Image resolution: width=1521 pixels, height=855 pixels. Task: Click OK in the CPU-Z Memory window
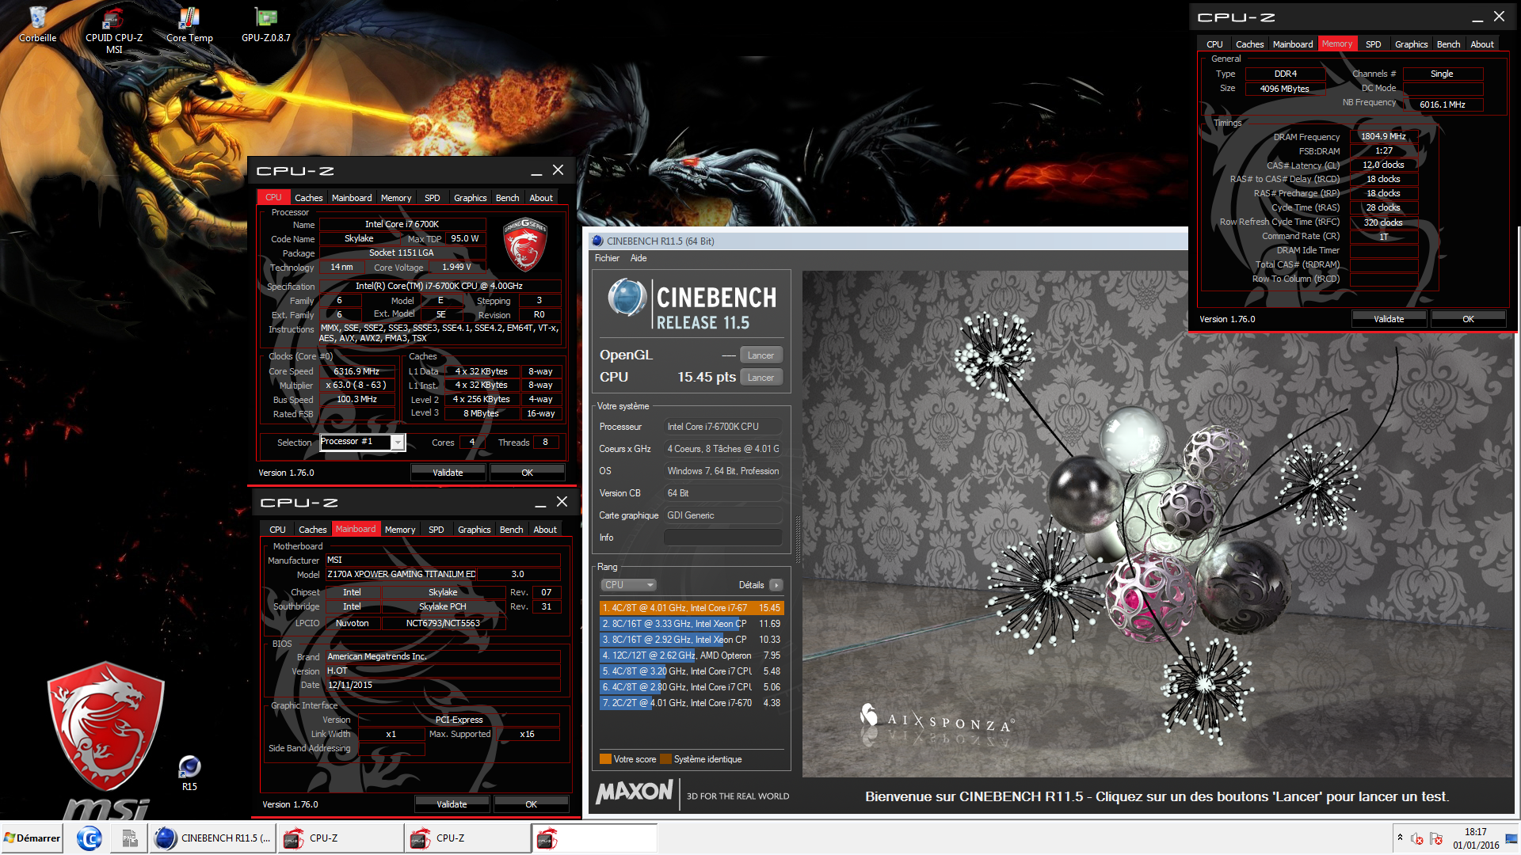pyautogui.click(x=1468, y=319)
